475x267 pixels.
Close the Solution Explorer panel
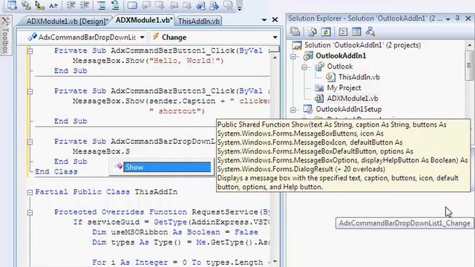[x=468, y=19]
